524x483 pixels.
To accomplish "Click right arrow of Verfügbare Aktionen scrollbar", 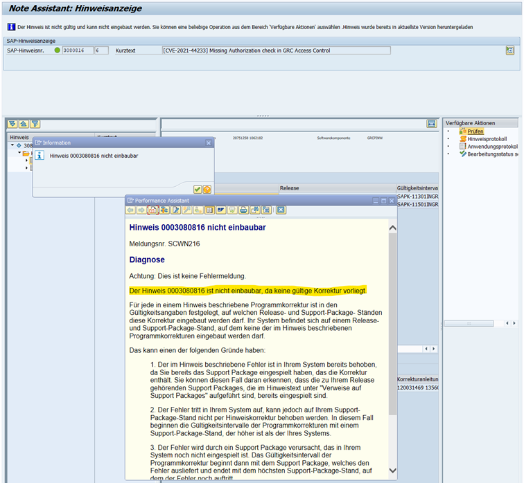I will pos(514,323).
